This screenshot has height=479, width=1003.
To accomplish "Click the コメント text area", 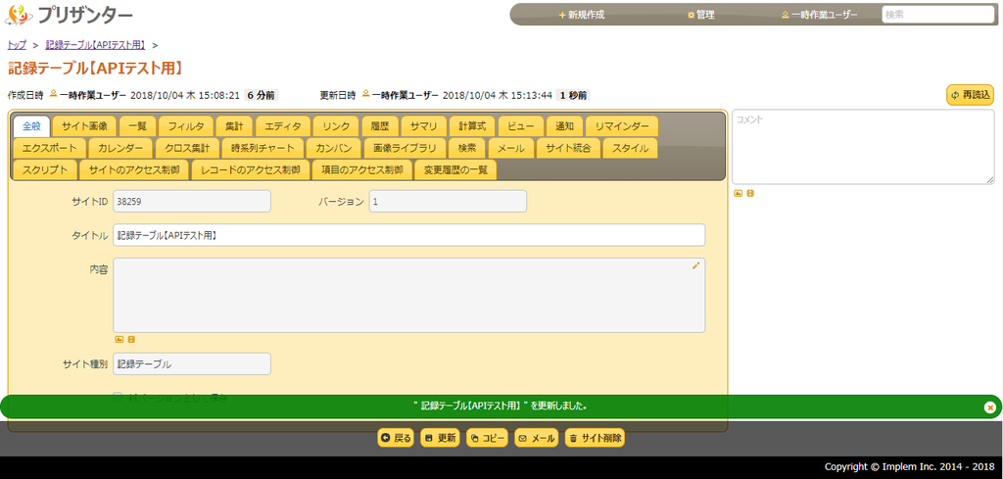I will (x=863, y=147).
